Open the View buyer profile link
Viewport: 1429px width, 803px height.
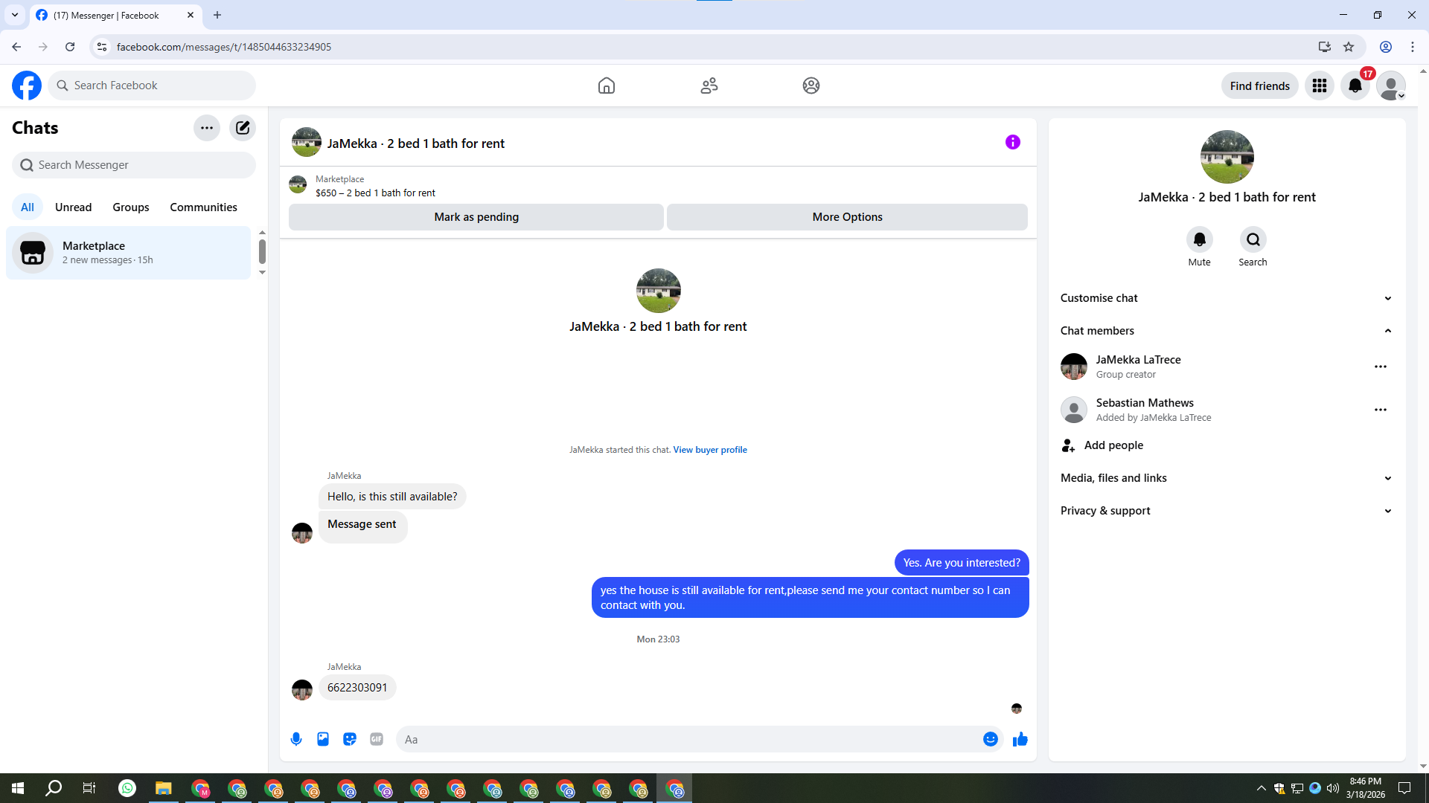(x=709, y=450)
